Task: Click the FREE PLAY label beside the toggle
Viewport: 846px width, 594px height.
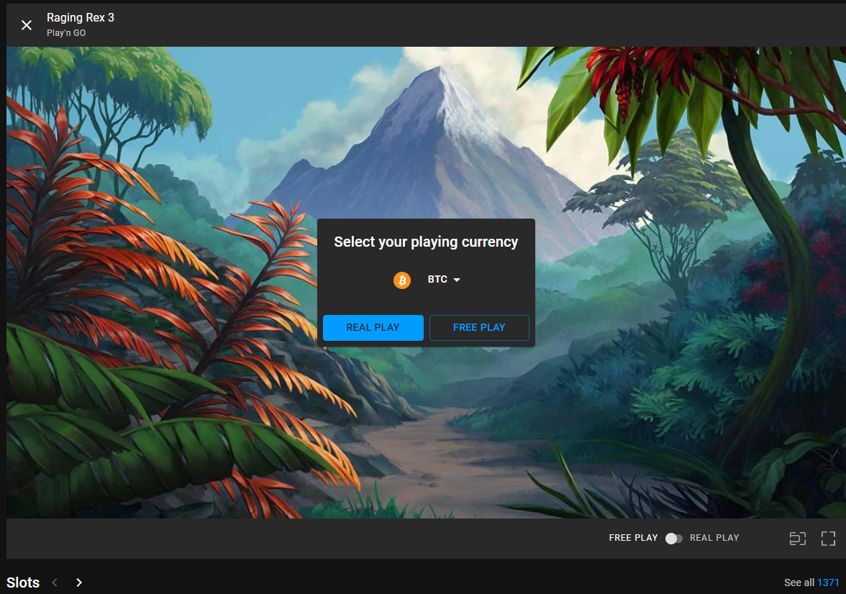Action: [x=633, y=538]
